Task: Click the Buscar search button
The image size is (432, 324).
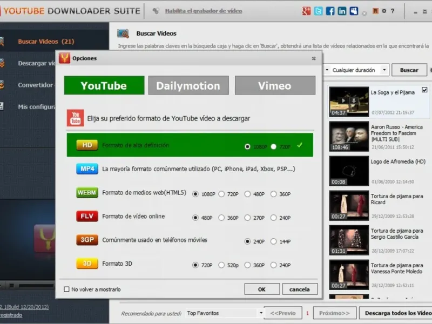Action: (409, 70)
